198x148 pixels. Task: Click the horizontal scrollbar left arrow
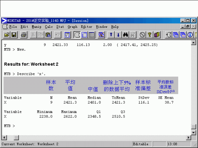point(4,137)
